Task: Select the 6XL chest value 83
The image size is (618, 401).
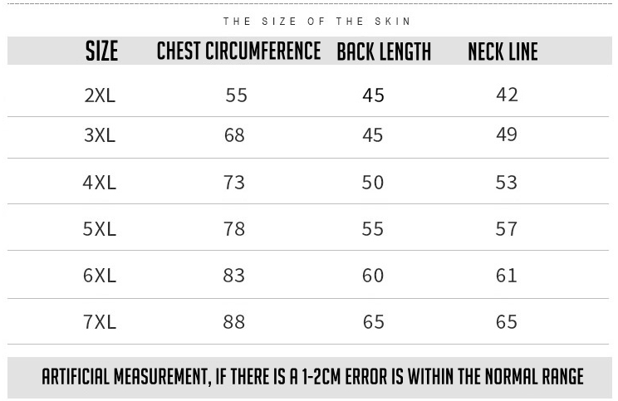Action: [x=234, y=276]
